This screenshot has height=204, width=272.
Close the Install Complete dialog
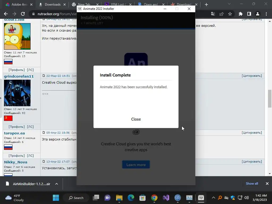[x=136, y=119]
